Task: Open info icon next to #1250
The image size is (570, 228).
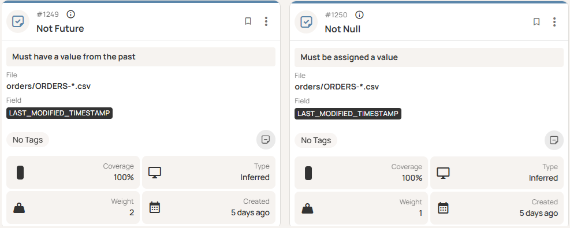Action: pyautogui.click(x=359, y=14)
